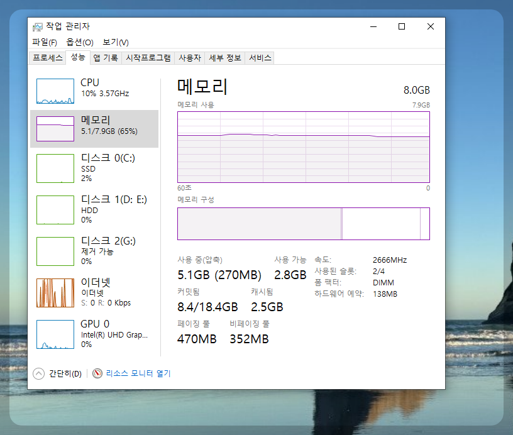Click the 60초 graph time label
Image resolution: width=513 pixels, height=435 pixels.
(185, 188)
